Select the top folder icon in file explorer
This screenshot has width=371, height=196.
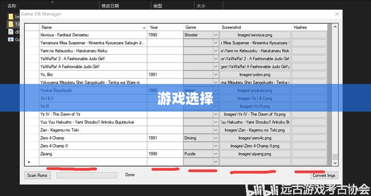click(11, 16)
